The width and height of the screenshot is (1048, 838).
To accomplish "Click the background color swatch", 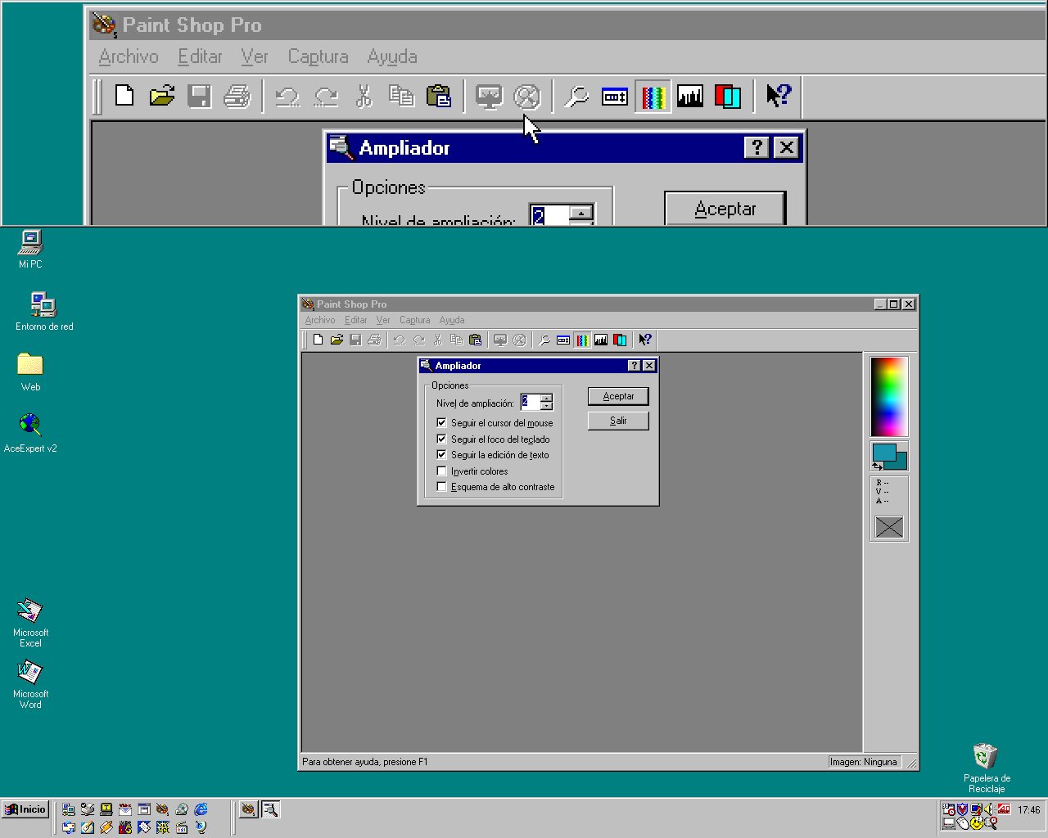I will click(901, 462).
